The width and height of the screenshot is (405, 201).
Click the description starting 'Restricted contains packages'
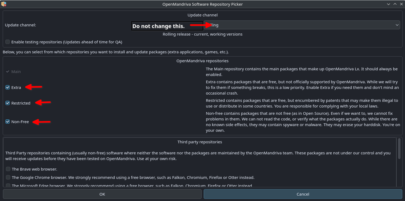(x=302, y=103)
